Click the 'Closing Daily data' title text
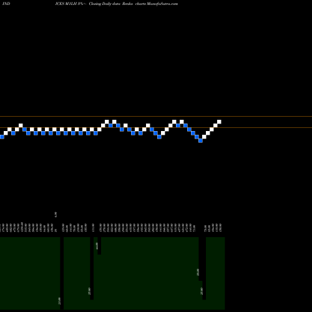The width and height of the screenshot is (312, 312). click(105, 4)
